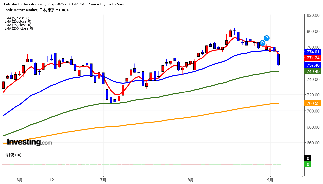Screen dimensions: 323x184
Task: Click the green 0 volume label
Action: pos(308,164)
